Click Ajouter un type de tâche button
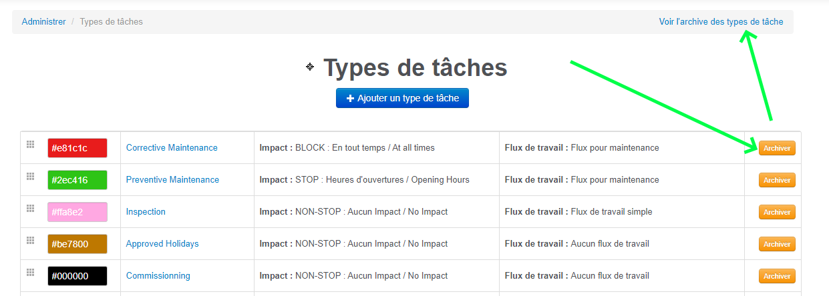The height and width of the screenshot is (296, 829). [x=402, y=98]
